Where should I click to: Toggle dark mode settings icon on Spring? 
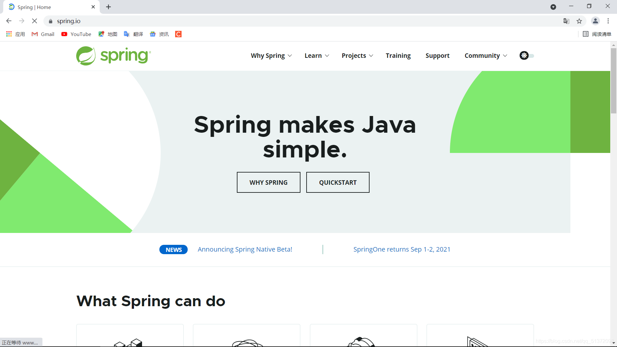point(524,56)
